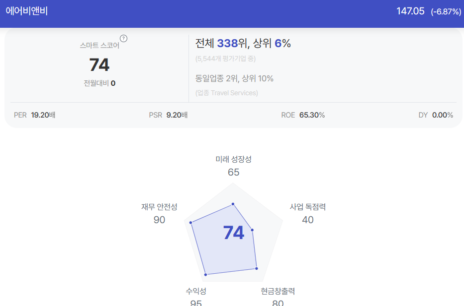Click the top radar chart point for growth

[x=233, y=204]
